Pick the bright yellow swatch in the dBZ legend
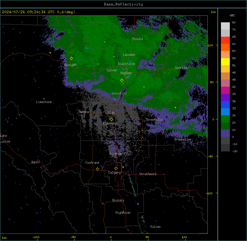247x241 pixels. (x=225, y=62)
